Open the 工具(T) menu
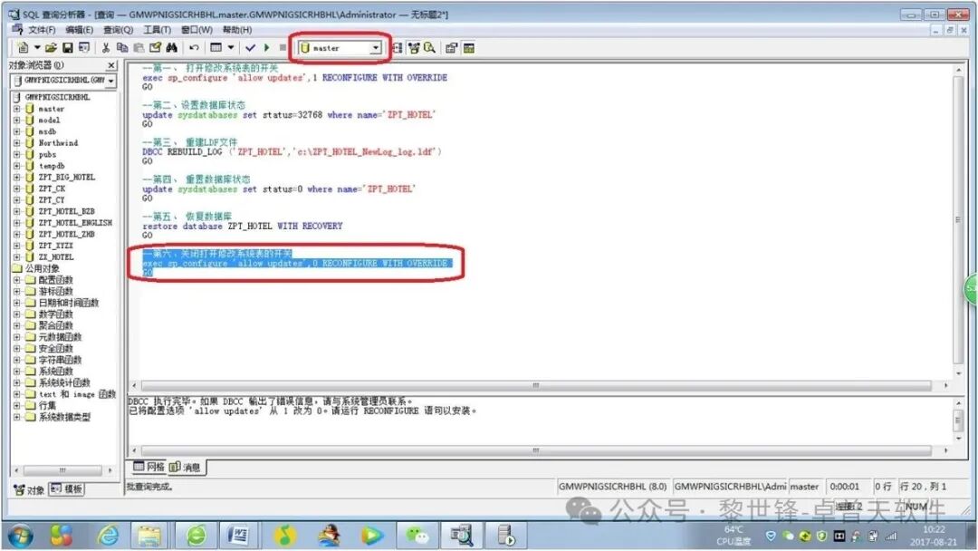978x551 pixels. pos(157,30)
